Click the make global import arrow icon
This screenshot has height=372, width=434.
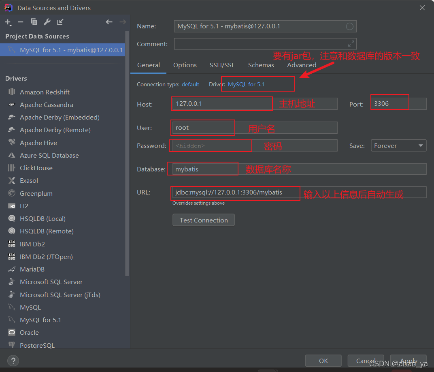pos(60,22)
